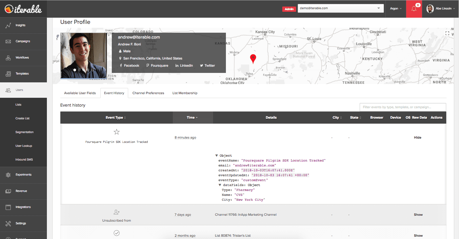Toggle fullscreen map icon

tap(448, 33)
